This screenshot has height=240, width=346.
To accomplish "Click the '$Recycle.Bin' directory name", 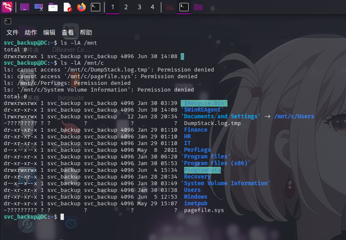I will (x=204, y=103).
